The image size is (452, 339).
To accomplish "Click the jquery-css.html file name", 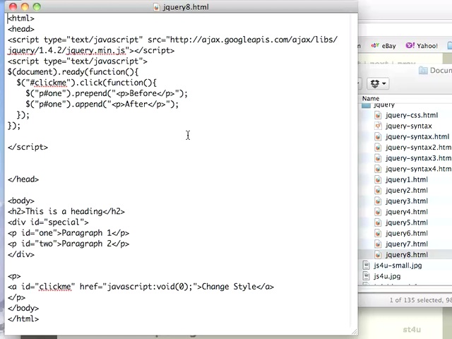I will click(412, 115).
